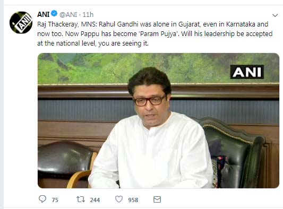Expand the tweet options chevron menu
Image resolution: width=283 pixels, height=209 pixels.
pos(275,15)
